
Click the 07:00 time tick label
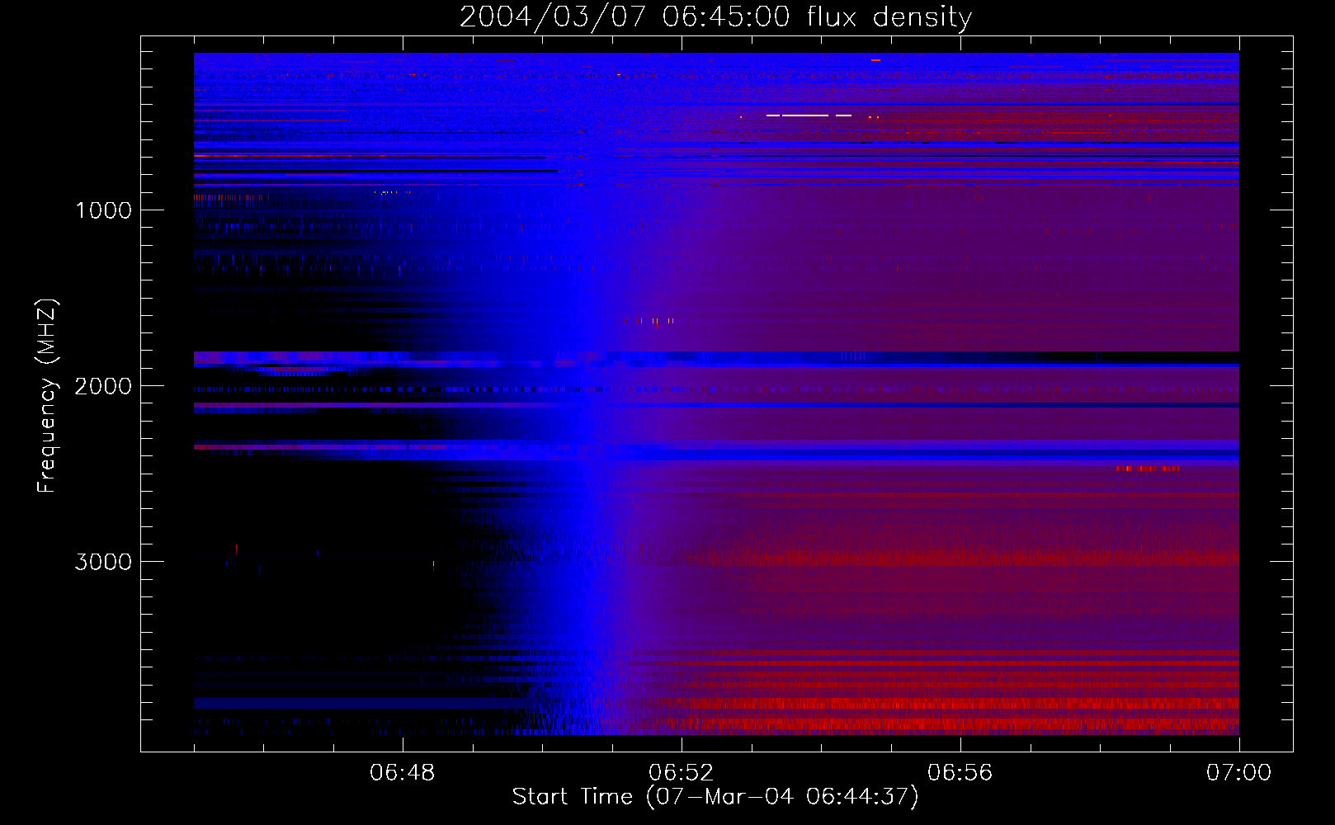tap(1238, 773)
